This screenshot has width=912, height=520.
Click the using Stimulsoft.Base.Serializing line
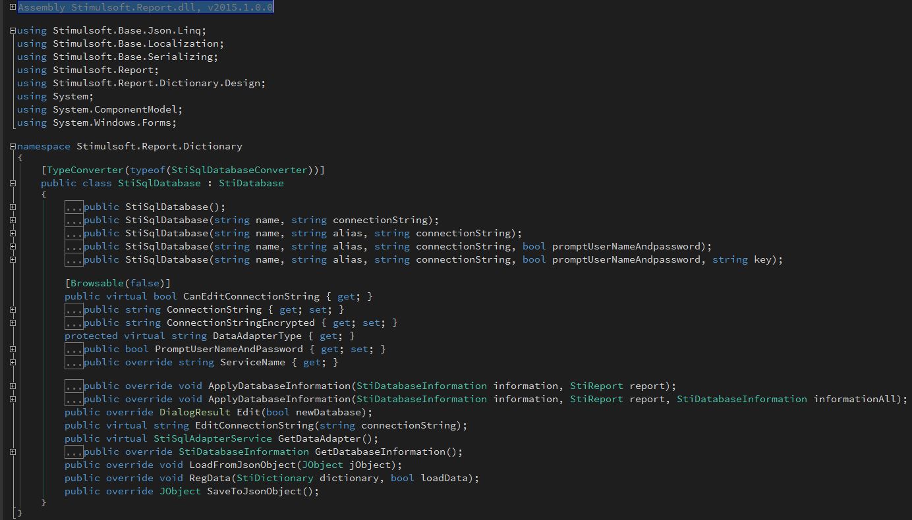[x=117, y=57]
